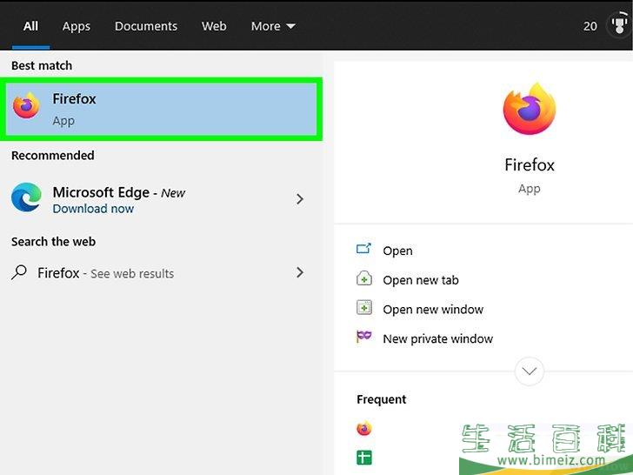Image resolution: width=633 pixels, height=475 pixels.
Task: Choose Open in the actions list
Action: [x=397, y=251]
